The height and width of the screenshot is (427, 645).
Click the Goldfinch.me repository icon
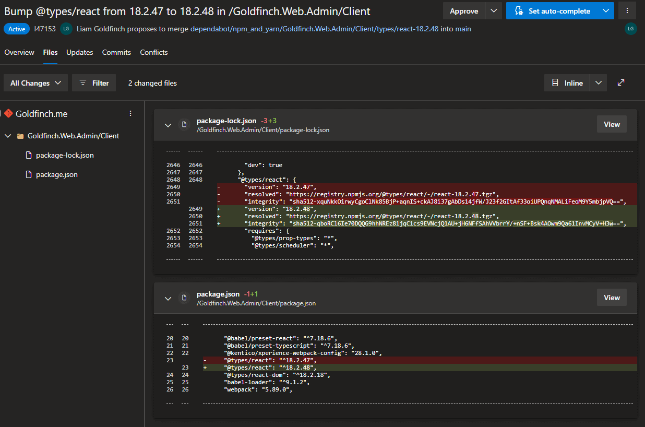pos(8,113)
